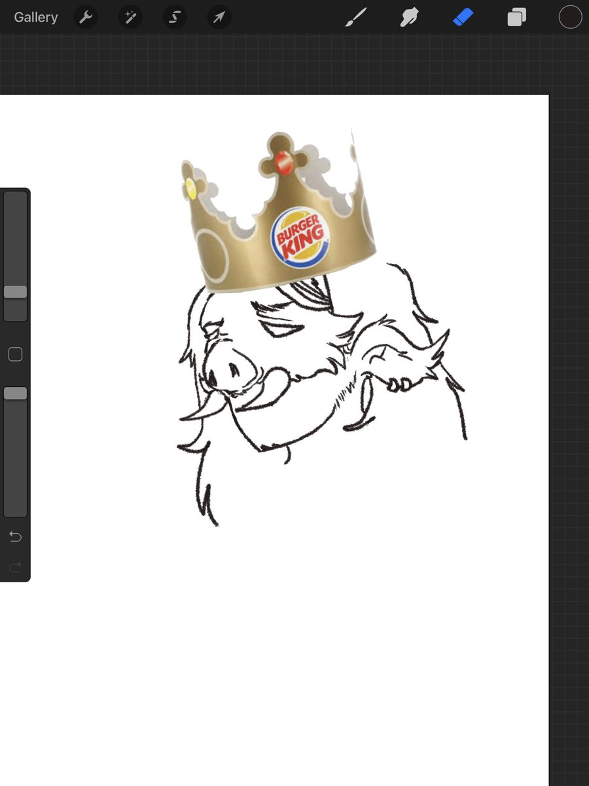This screenshot has height=786, width=589.
Task: Open the Layers panel
Action: pos(516,17)
